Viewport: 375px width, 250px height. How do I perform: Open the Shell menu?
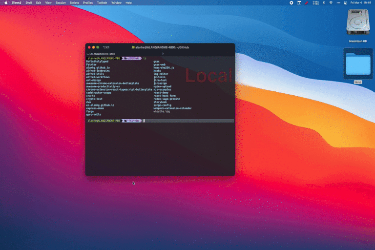pyautogui.click(x=29, y=2)
